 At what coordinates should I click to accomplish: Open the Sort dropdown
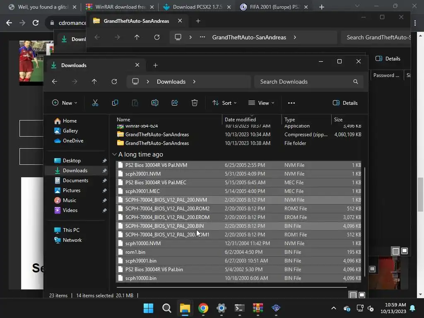tap(224, 103)
